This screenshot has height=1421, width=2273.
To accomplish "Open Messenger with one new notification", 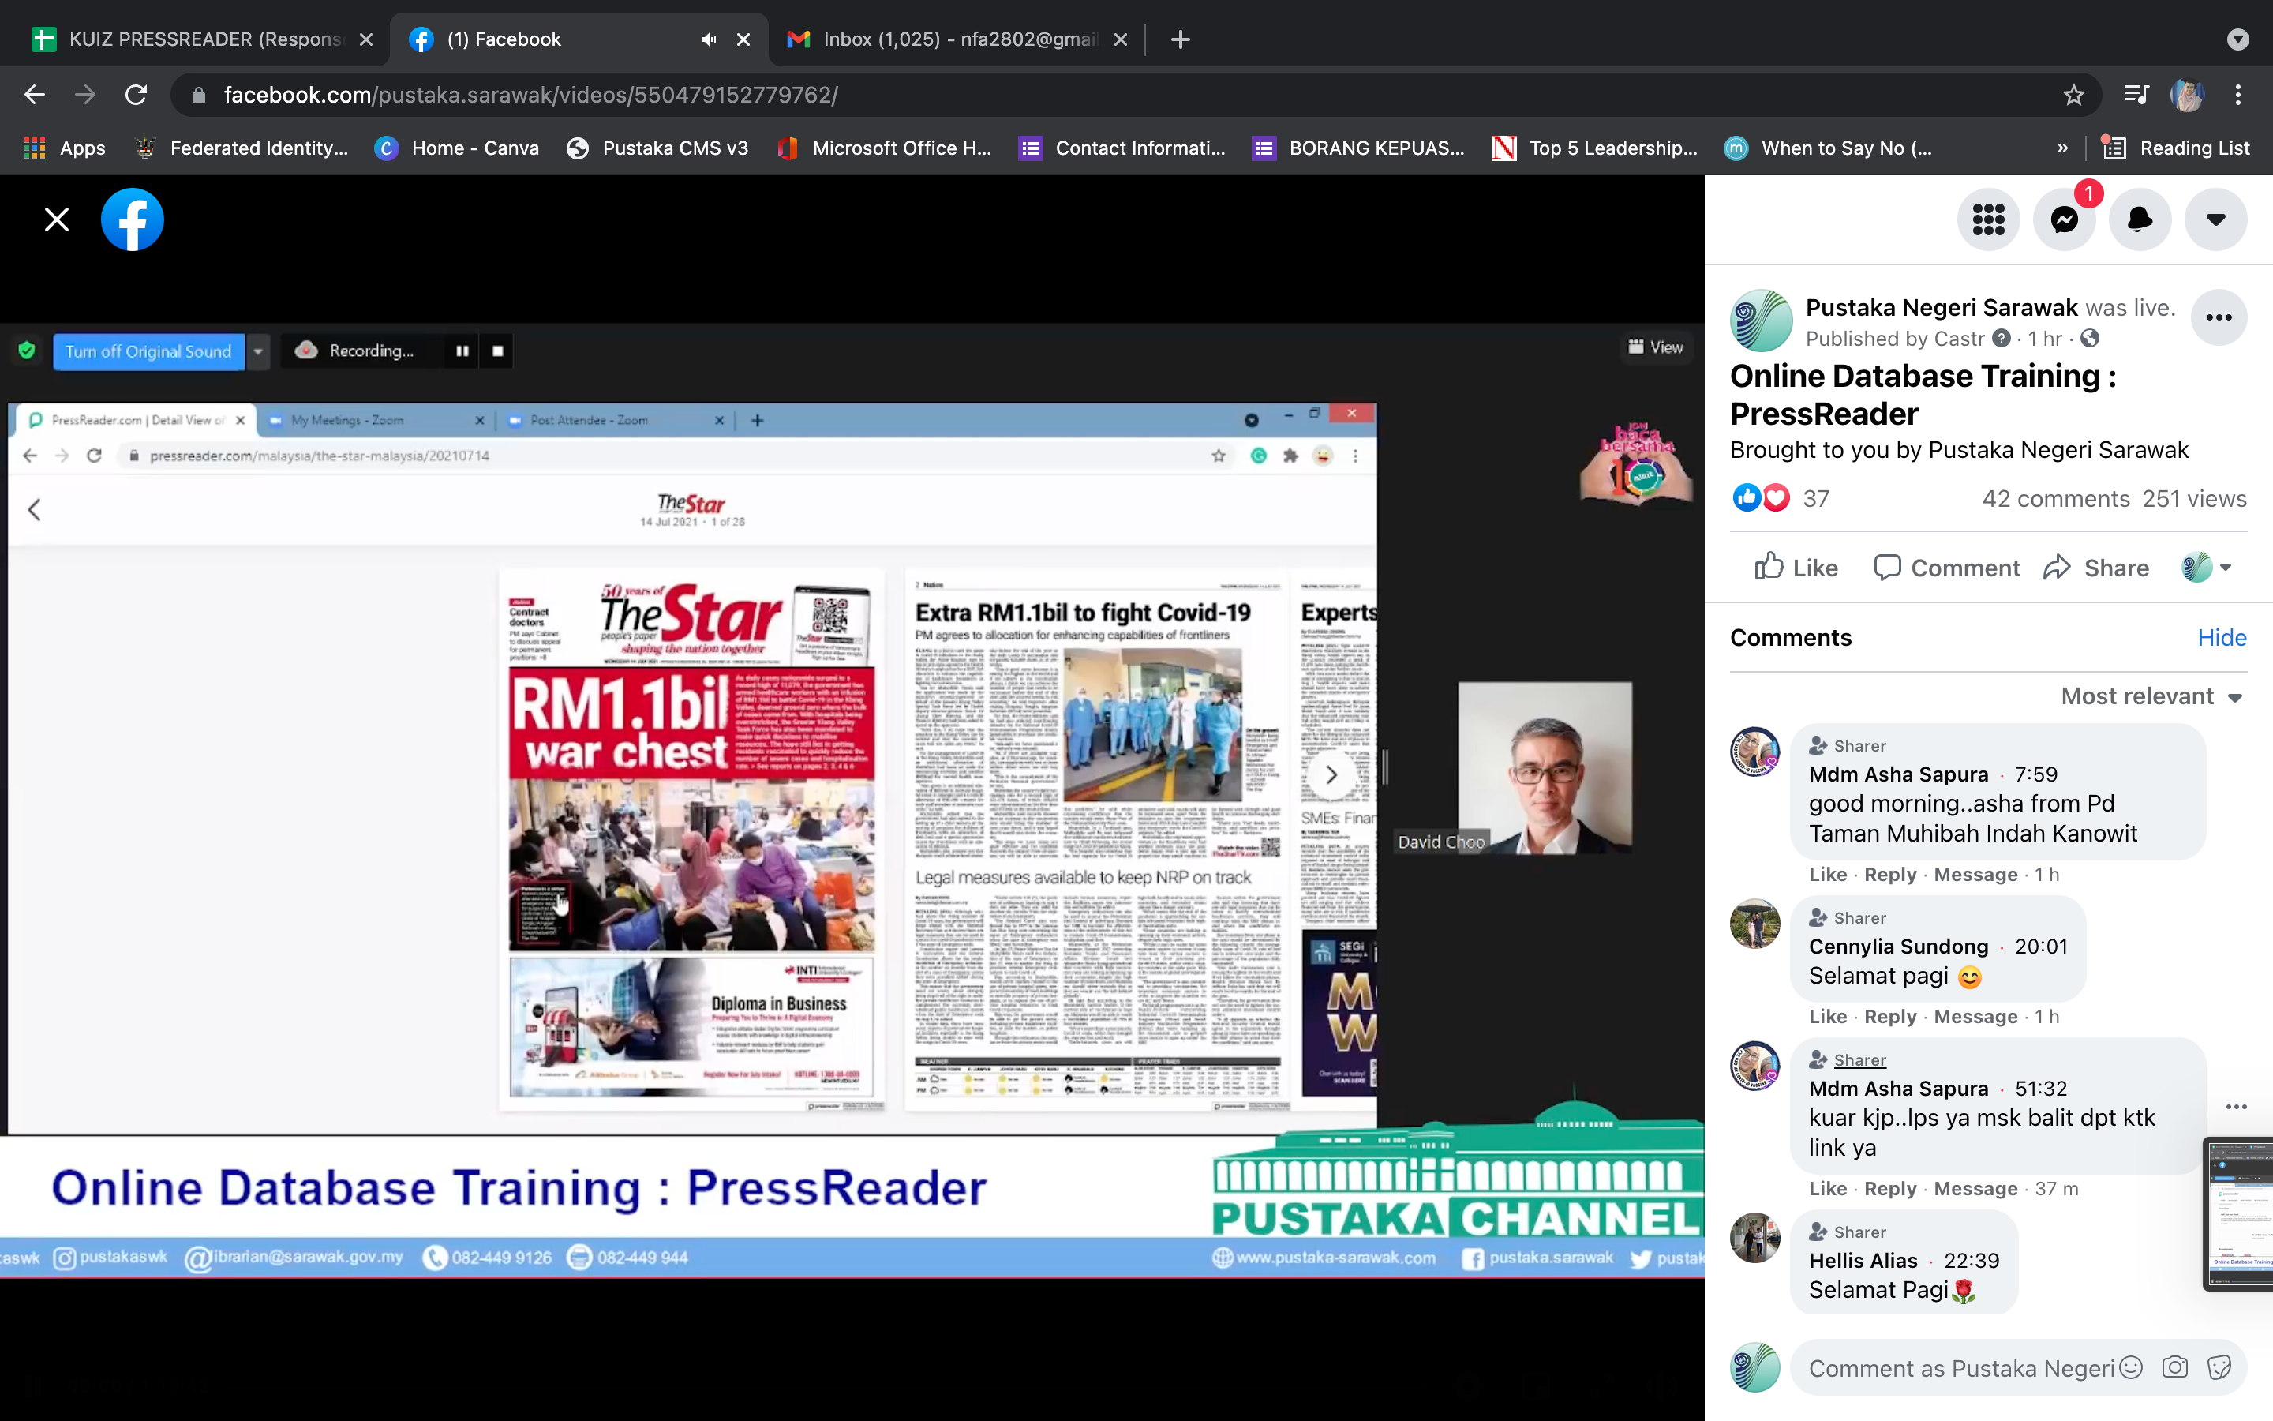I will coord(2065,219).
